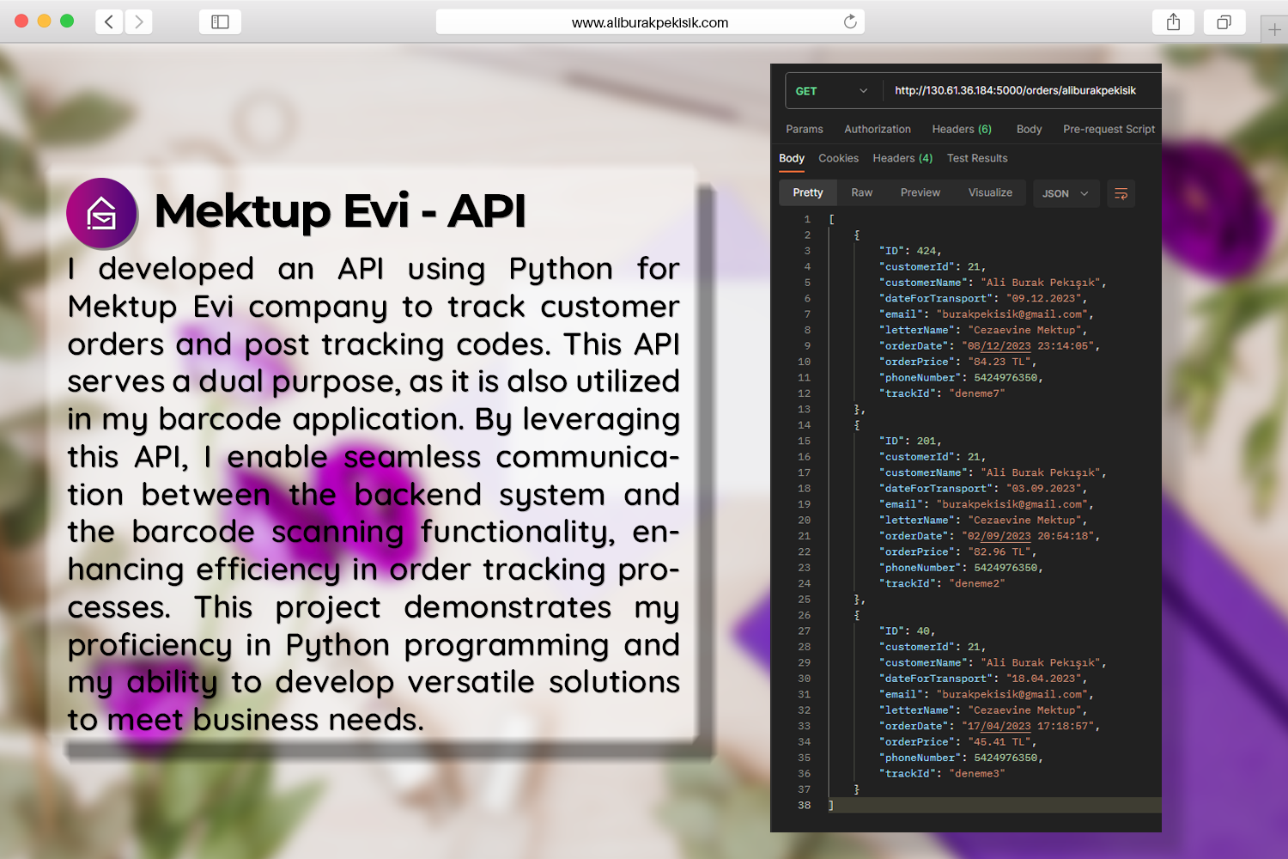Select the Preview view button
The image size is (1288, 859).
point(920,192)
